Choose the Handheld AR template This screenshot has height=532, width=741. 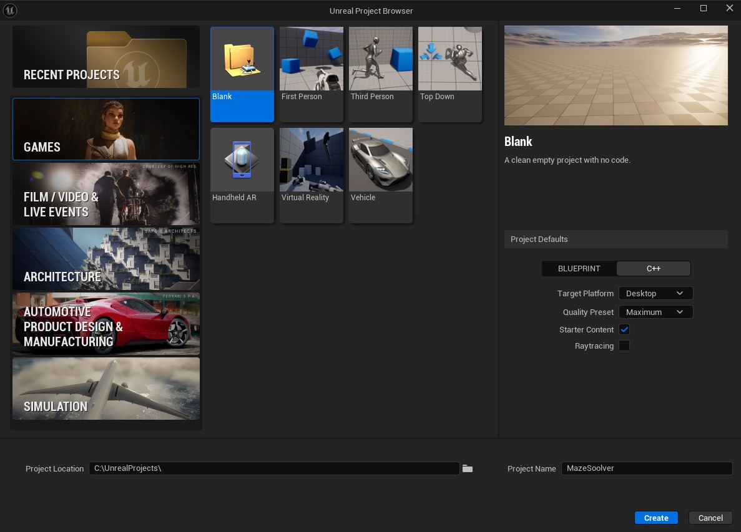click(242, 175)
